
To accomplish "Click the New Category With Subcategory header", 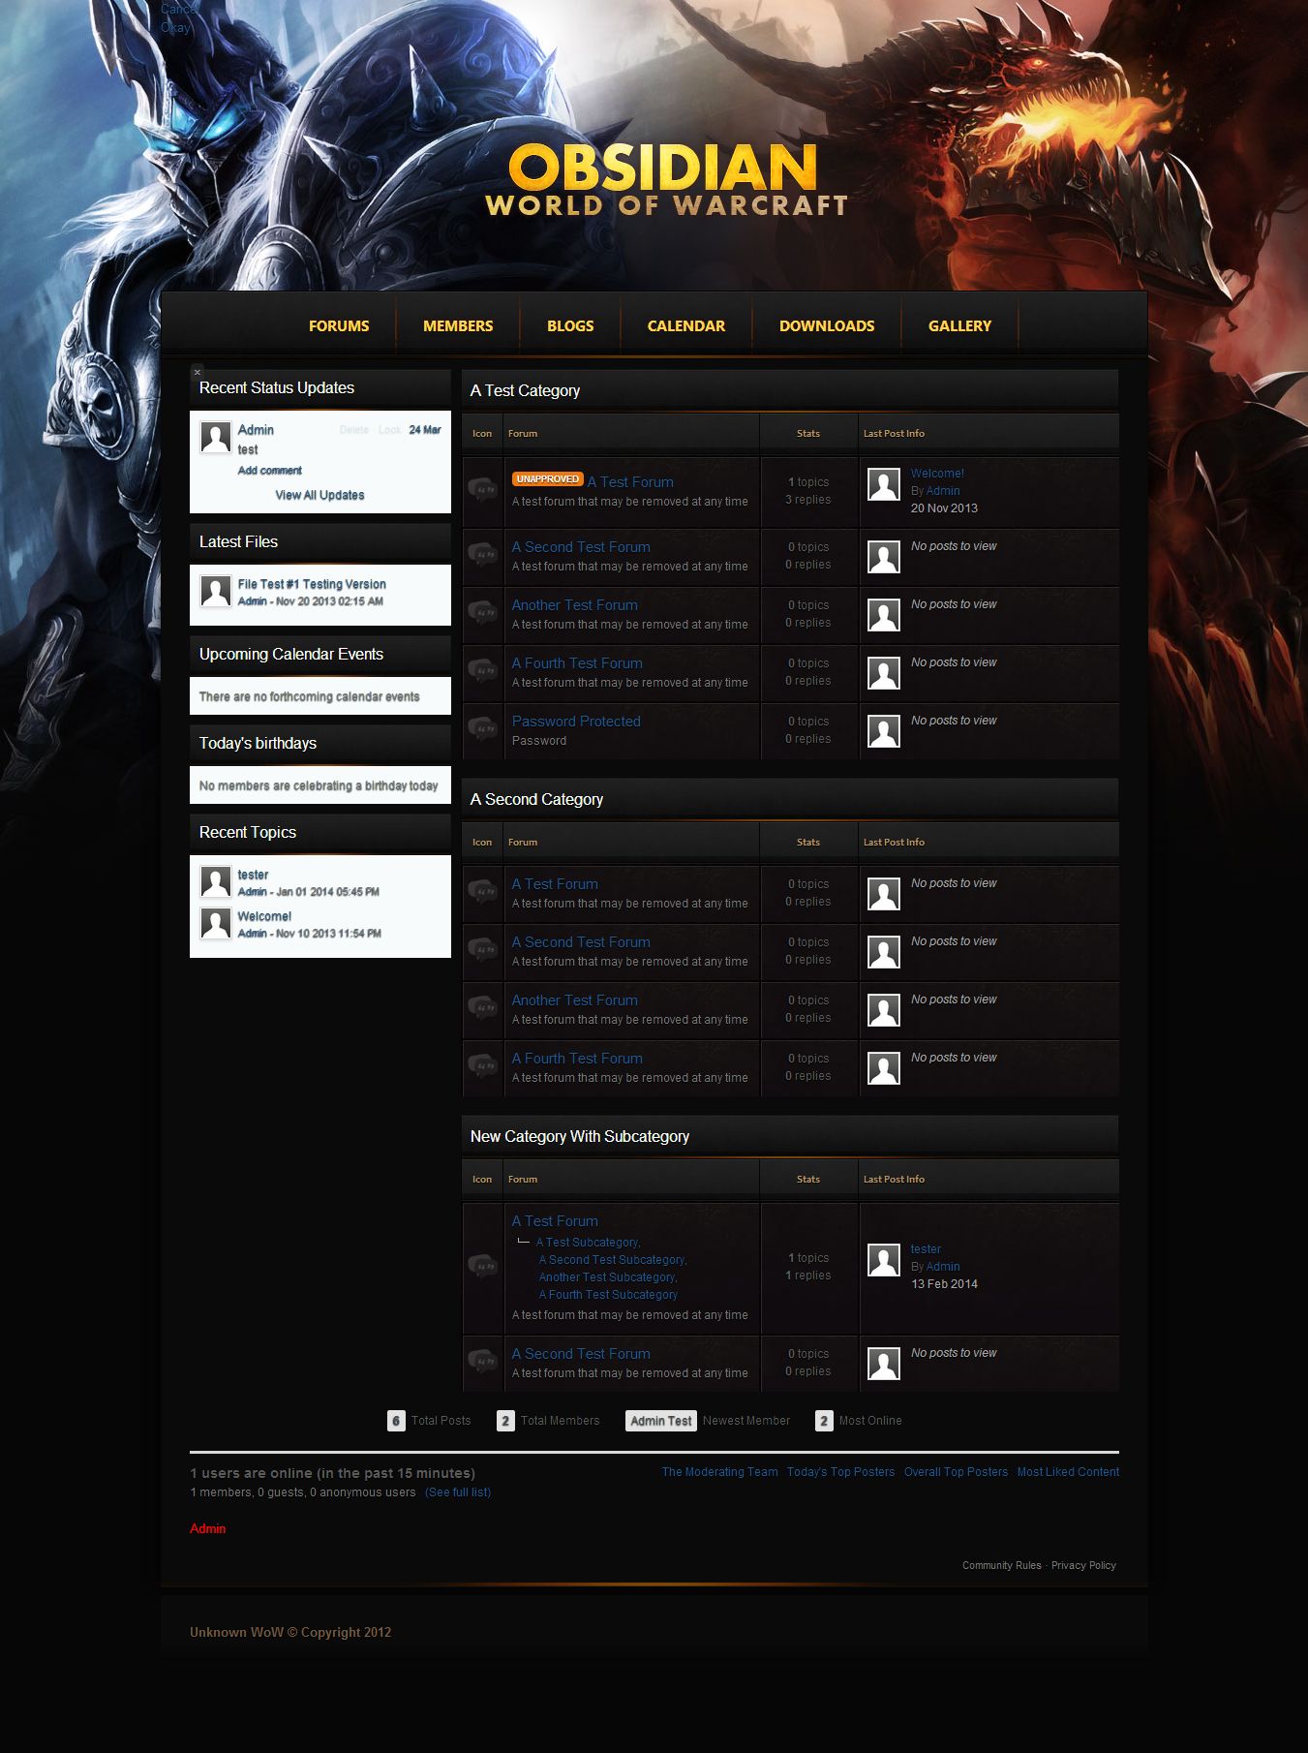I will [790, 1136].
